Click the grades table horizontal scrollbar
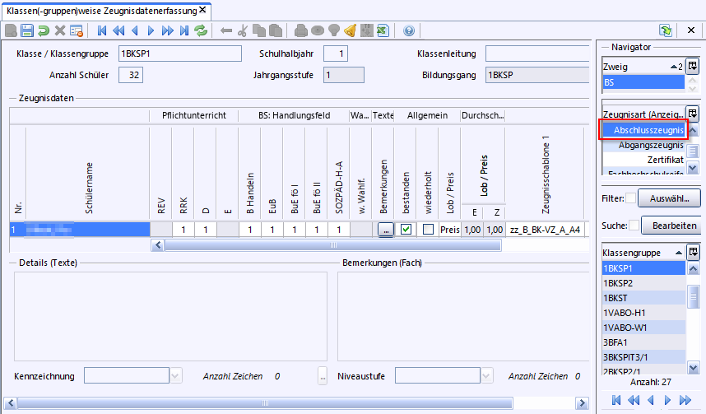This screenshot has width=706, height=414. pyautogui.click(x=329, y=244)
